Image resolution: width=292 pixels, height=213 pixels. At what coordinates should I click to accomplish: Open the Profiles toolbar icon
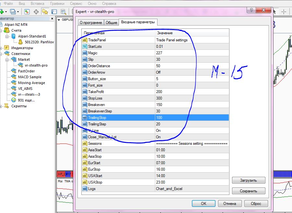[x=13, y=12]
